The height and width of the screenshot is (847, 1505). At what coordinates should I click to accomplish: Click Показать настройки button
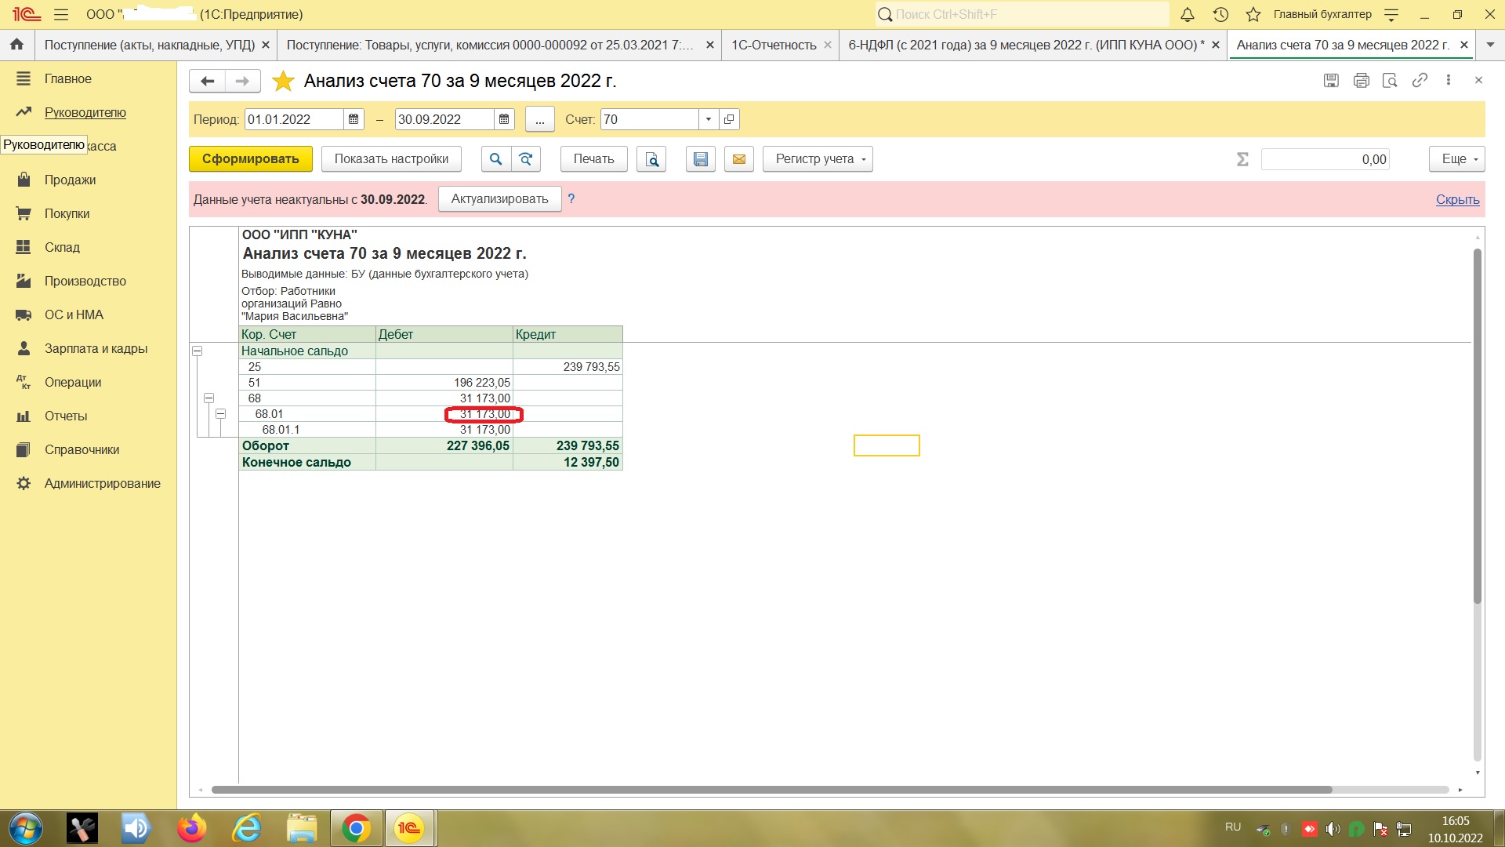[391, 159]
